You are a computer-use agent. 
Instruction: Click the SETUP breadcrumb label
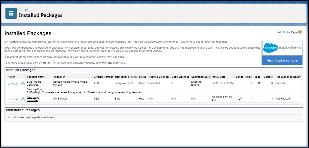pyautogui.click(x=23, y=10)
